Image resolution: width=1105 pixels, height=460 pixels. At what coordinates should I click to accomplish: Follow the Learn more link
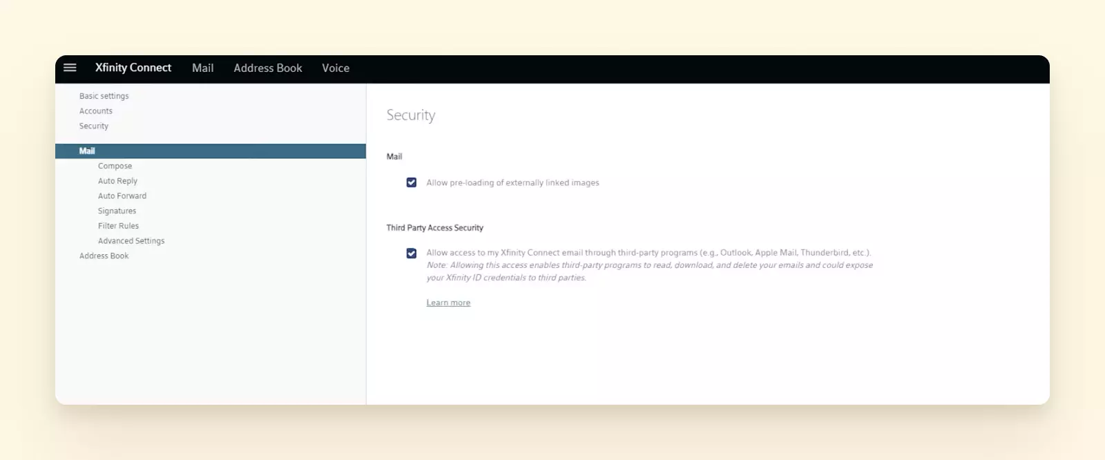pos(448,303)
